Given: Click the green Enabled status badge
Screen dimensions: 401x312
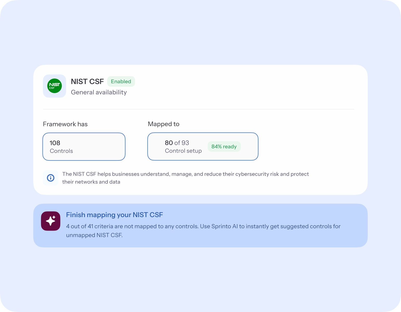Looking at the screenshot, I should point(121,81).
